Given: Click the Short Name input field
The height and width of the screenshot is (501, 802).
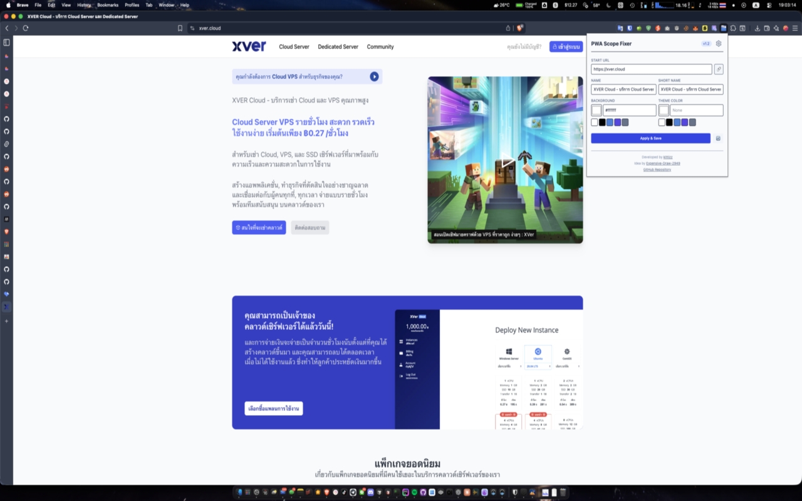Looking at the screenshot, I should (x=690, y=90).
